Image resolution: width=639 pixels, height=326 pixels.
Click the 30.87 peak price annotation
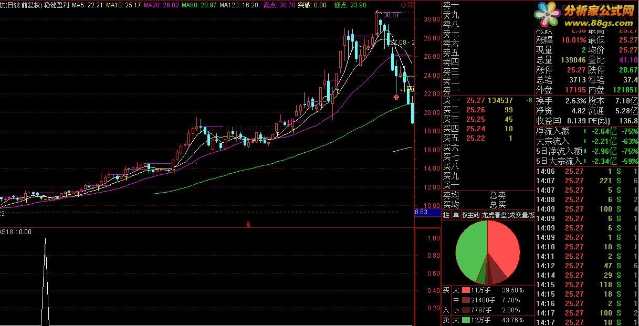coord(391,15)
